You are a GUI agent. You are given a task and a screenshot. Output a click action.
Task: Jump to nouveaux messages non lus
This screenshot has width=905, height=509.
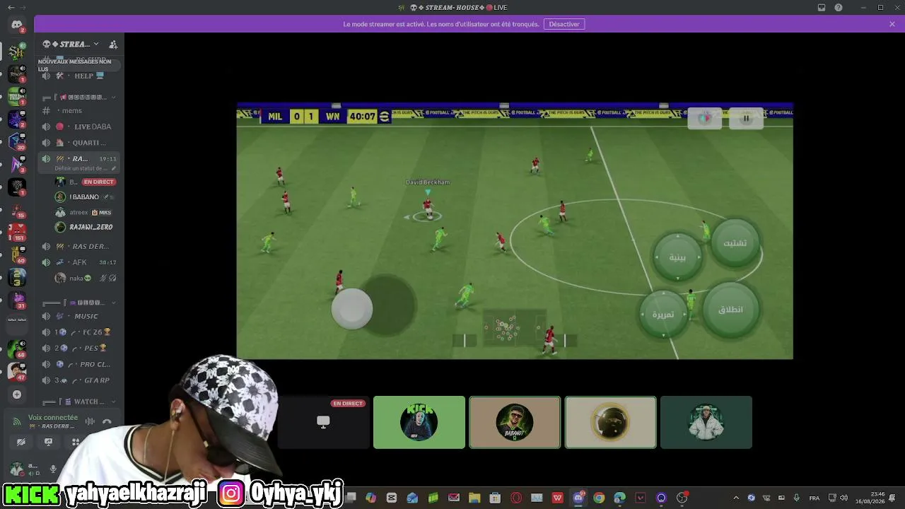coord(78,65)
